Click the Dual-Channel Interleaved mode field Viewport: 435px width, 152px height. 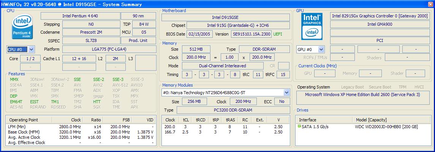[x=223, y=66]
